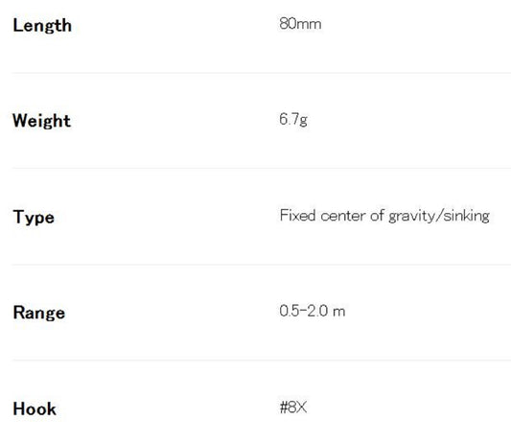Select the #8X hook value
Screen dimensions: 511x443
pyautogui.click(x=293, y=408)
